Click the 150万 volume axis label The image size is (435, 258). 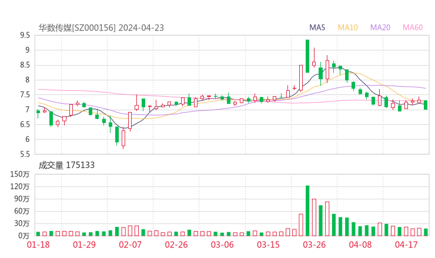tap(20, 174)
